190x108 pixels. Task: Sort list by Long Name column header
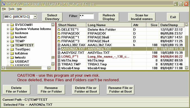click(x=109, y=25)
